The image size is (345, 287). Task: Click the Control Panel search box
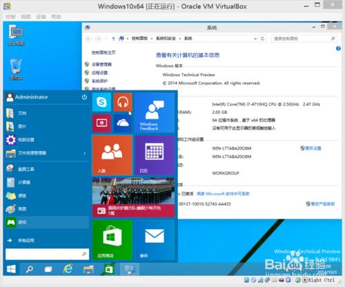(304, 39)
